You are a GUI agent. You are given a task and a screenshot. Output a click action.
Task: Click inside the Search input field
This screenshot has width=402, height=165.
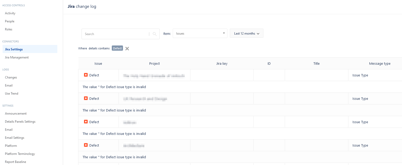click(x=115, y=34)
